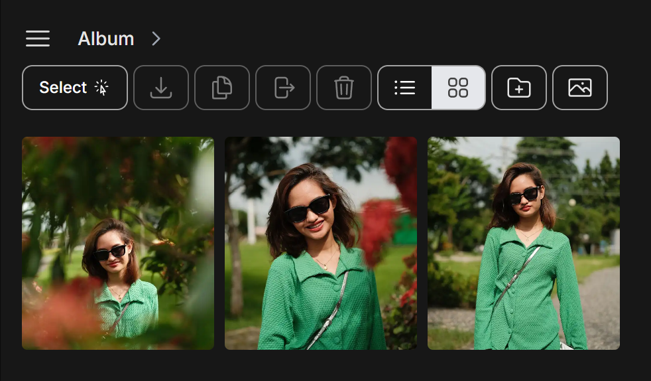
Task: Open the close-up smiling portrait photo
Action: click(321, 243)
